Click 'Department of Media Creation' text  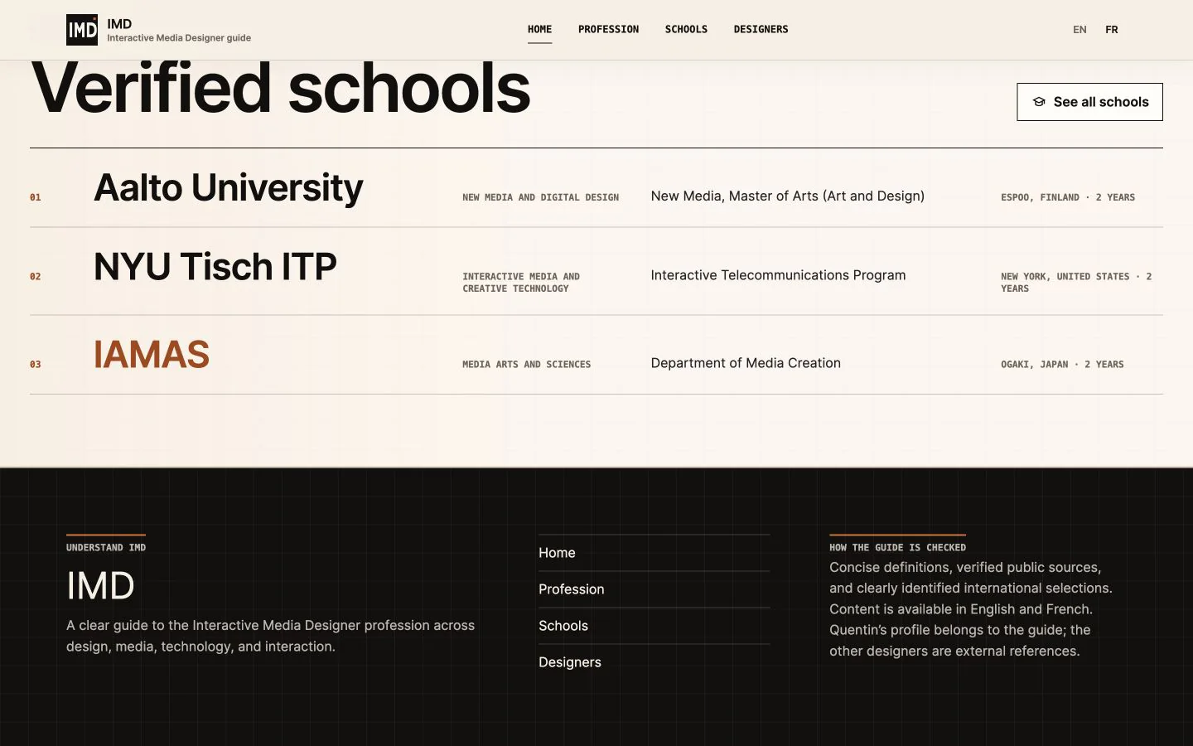746,363
